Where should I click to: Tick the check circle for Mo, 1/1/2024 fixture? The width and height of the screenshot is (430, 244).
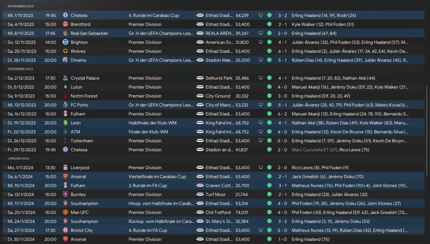point(5,167)
